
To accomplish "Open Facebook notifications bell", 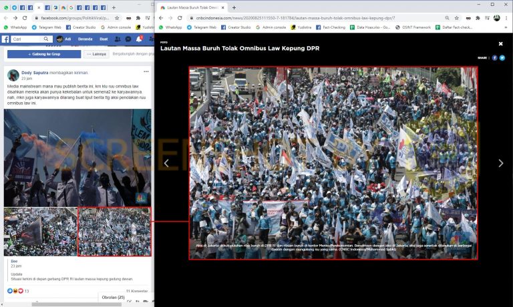I will coord(139,39).
